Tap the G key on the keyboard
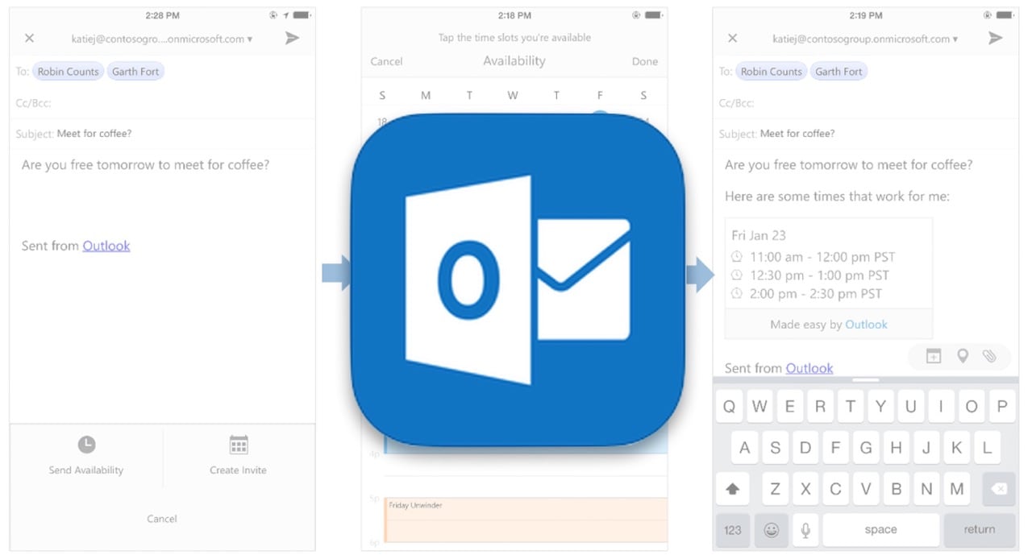This screenshot has width=1032, height=559. (x=865, y=448)
